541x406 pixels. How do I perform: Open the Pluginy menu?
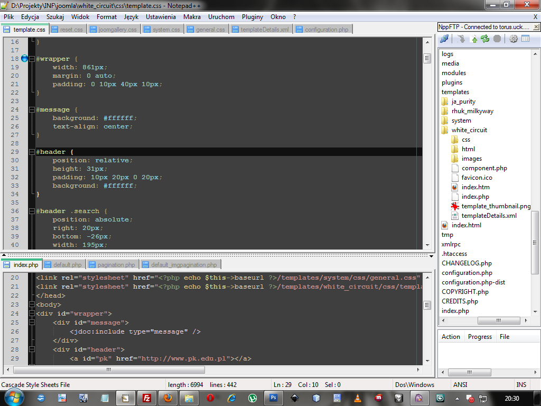click(x=253, y=17)
